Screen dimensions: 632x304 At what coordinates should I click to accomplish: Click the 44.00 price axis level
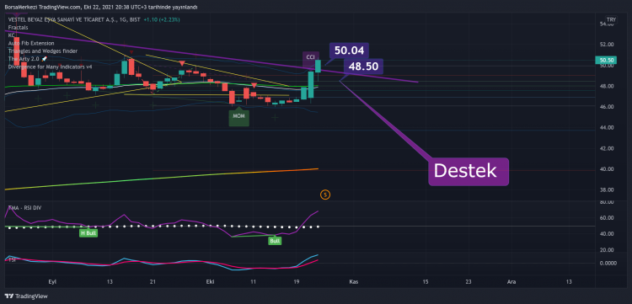pyautogui.click(x=607, y=128)
